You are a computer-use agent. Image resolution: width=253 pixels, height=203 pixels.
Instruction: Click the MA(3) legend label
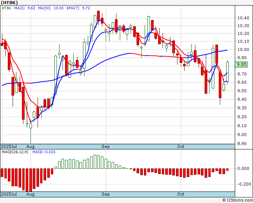point(19,8)
